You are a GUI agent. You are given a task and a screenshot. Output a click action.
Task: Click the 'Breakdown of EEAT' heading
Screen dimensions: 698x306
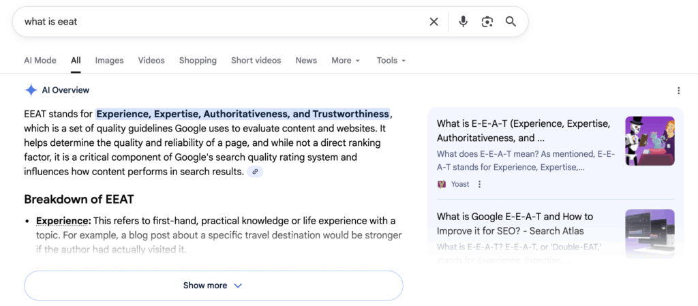coord(79,199)
